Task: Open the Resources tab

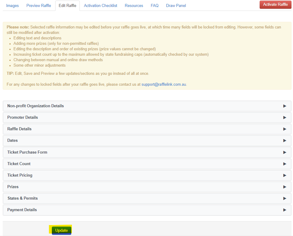Action: click(x=134, y=6)
